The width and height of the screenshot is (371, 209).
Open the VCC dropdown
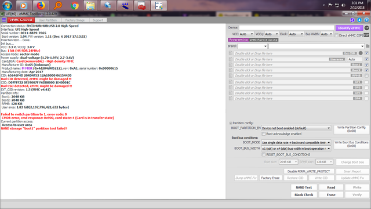click(x=246, y=34)
